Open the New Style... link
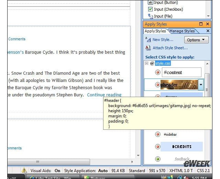The width and height of the screenshot is (220, 179). point(163,40)
